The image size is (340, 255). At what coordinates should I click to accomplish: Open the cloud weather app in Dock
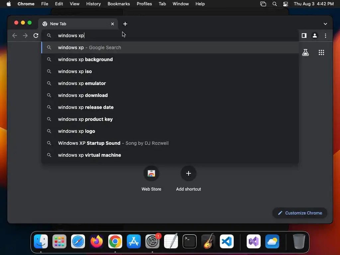coord(272,241)
